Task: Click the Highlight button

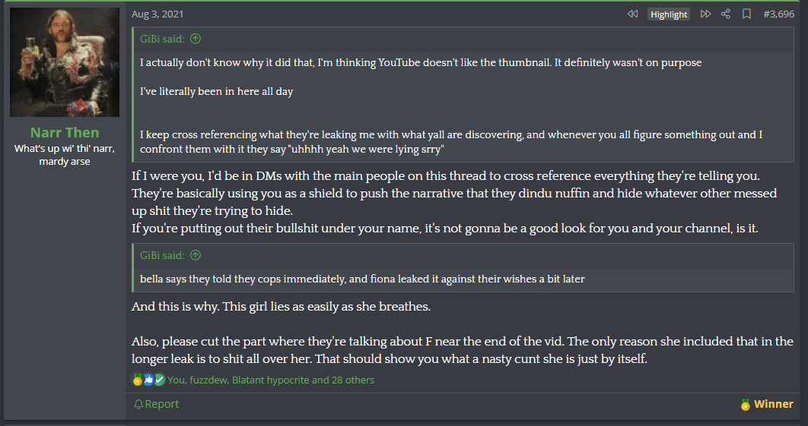Action: click(x=668, y=14)
